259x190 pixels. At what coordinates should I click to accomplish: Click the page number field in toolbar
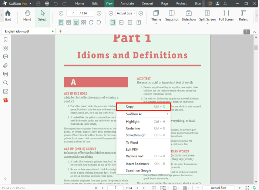point(80,13)
